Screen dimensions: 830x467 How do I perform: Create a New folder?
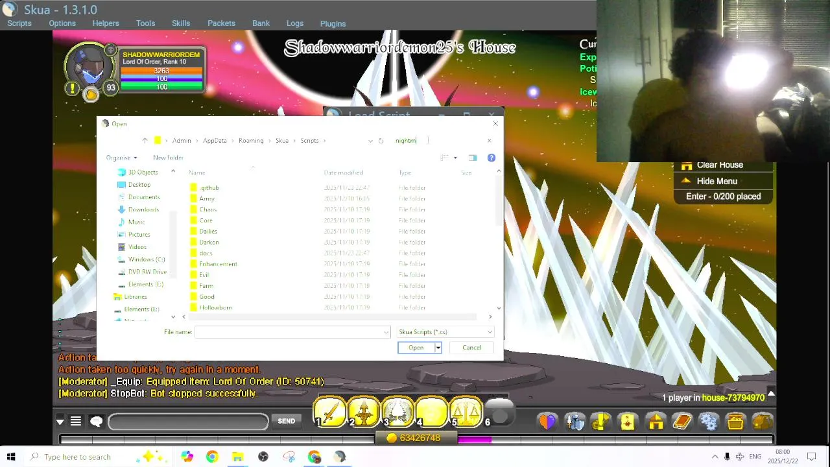pos(168,158)
